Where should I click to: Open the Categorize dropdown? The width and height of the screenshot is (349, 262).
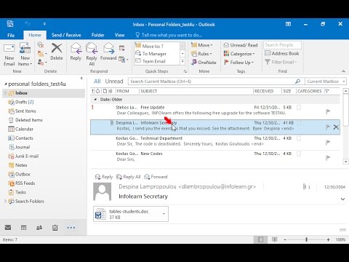tap(239, 54)
